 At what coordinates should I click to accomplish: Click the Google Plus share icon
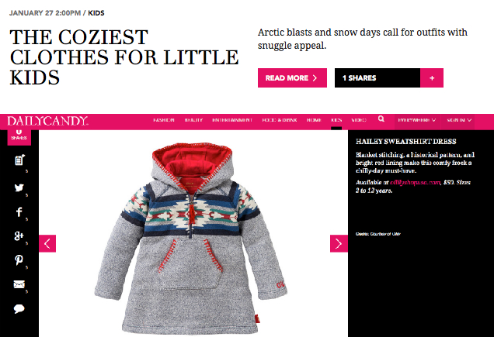pyautogui.click(x=19, y=236)
